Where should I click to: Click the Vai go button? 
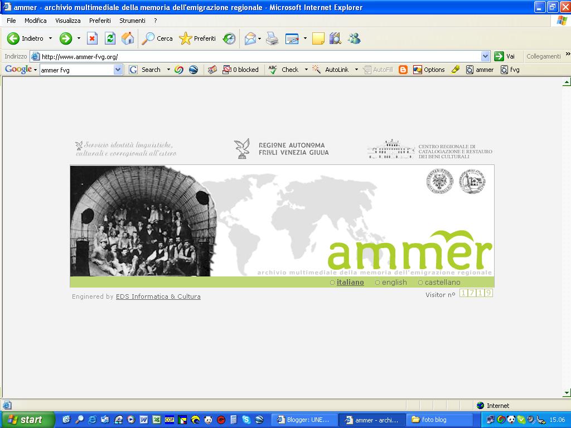[505, 56]
